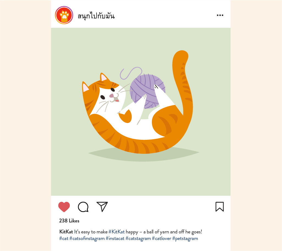Open the #instacat hashtag

coord(115,238)
